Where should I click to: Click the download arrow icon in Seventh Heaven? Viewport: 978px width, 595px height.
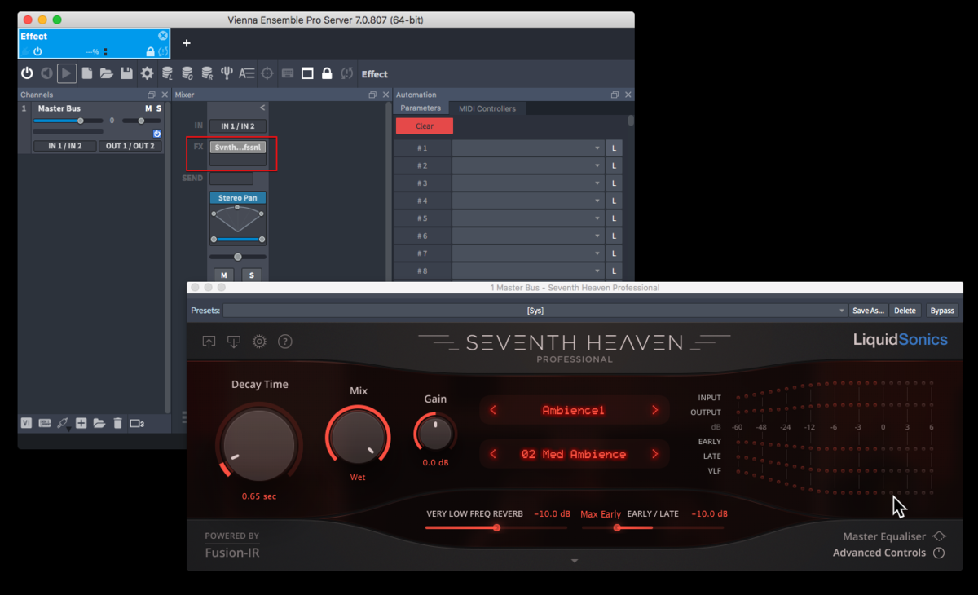click(234, 342)
